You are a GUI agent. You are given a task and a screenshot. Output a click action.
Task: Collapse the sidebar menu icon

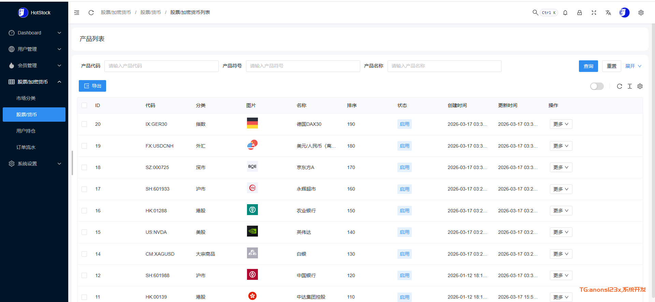pyautogui.click(x=77, y=13)
